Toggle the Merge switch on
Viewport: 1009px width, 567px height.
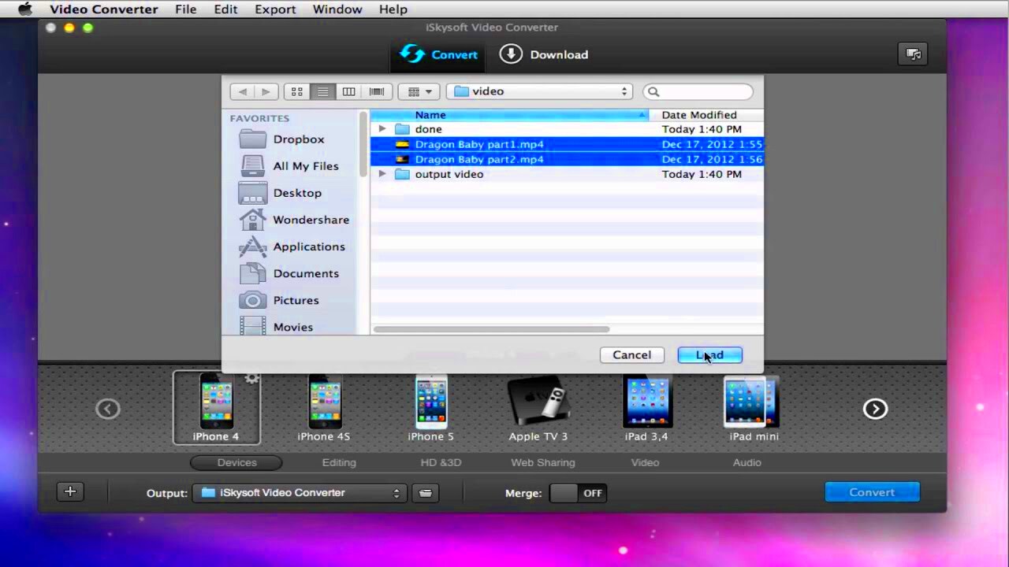click(x=578, y=493)
